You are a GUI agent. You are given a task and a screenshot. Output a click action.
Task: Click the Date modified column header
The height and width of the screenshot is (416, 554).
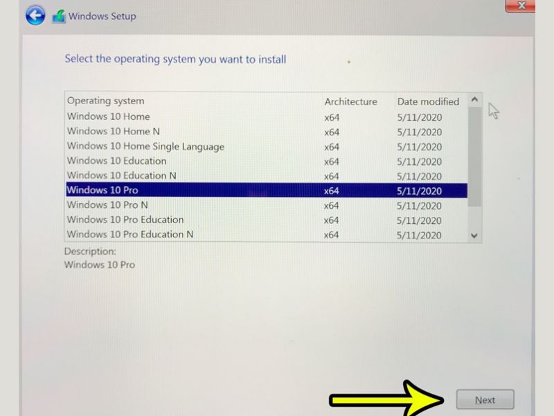click(428, 102)
